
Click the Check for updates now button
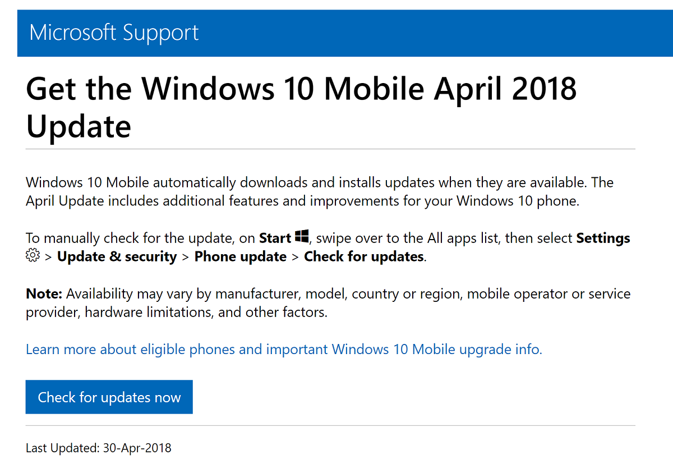109,397
